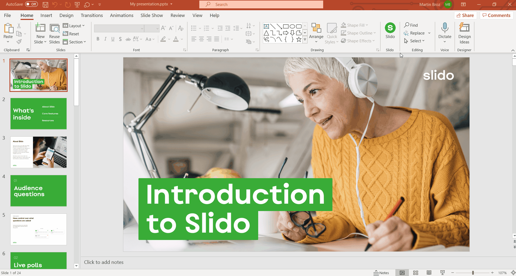Select the What's inside slide thumbnail
The width and height of the screenshot is (516, 276).
tap(38, 113)
